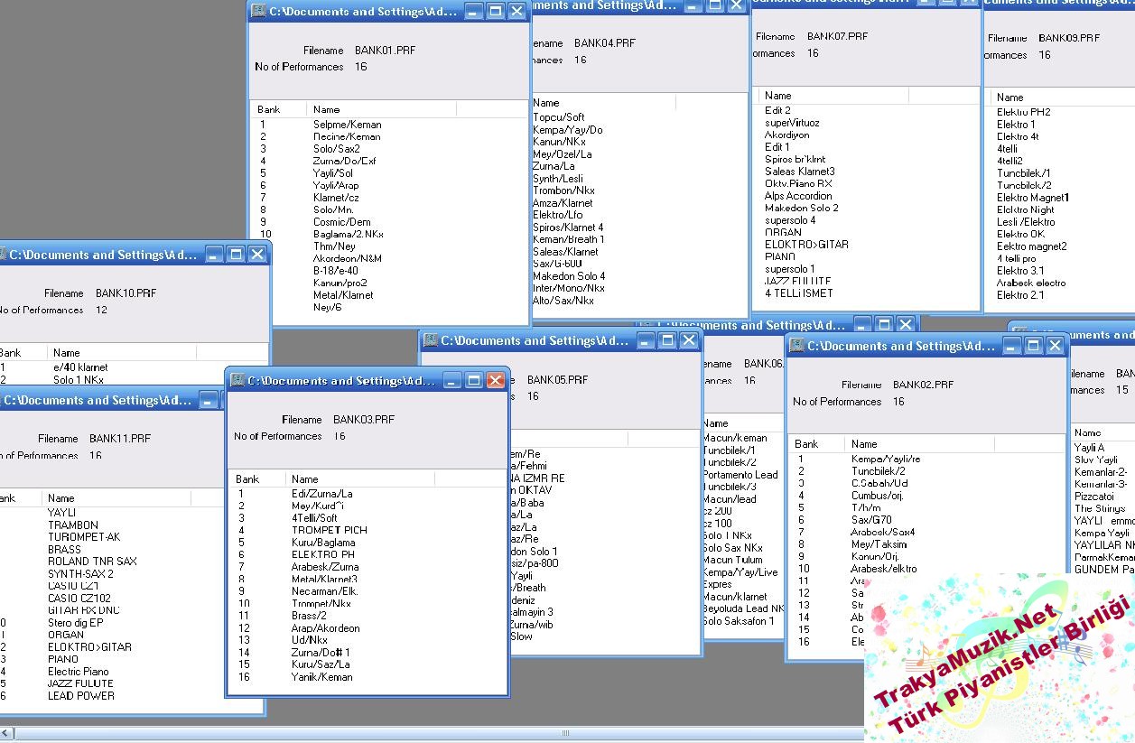Screen dimensions: 1135x743
Task: Click Bank column header in BANK01.PRF window
Action: point(278,109)
